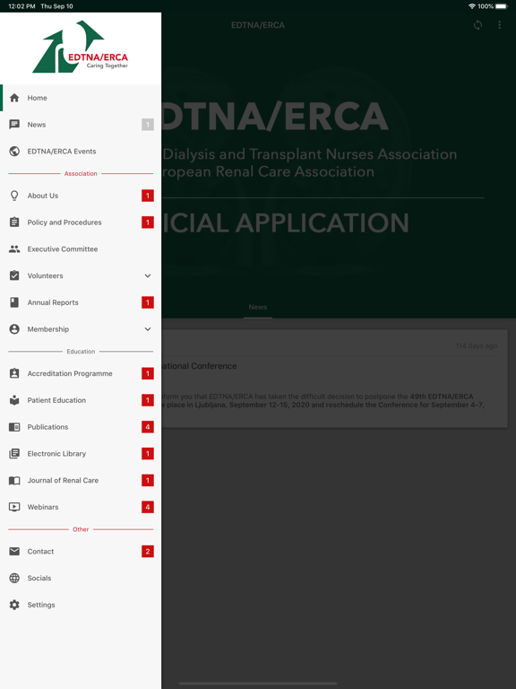Go to Webinars

point(81,507)
